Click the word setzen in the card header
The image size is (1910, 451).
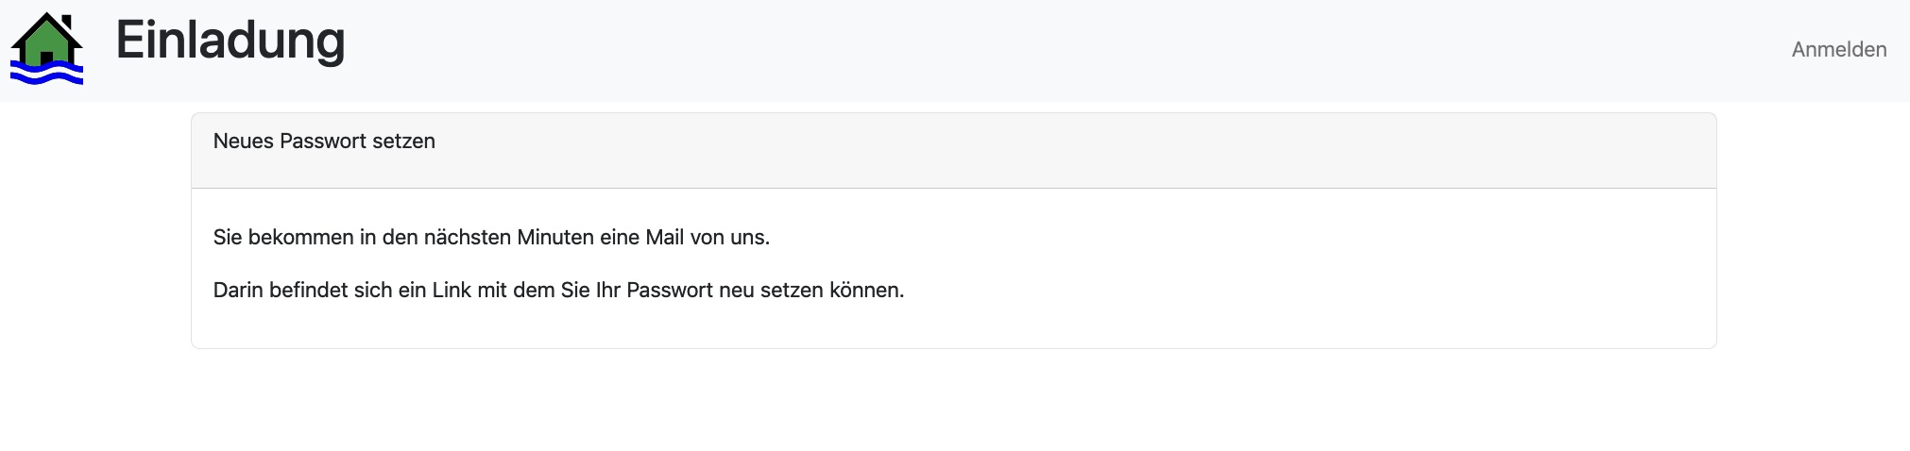405,142
